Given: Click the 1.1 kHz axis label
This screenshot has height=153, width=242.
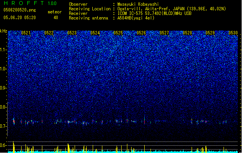Looking at the screenshot, I should (x=3, y=50).
